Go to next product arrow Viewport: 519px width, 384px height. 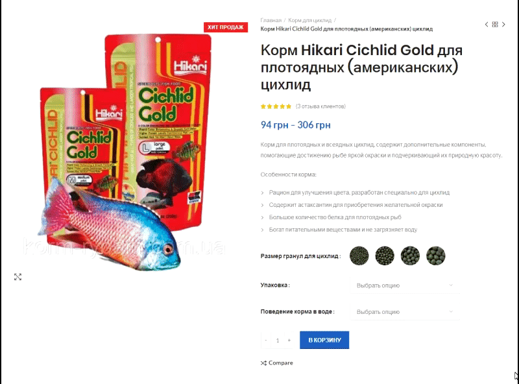[x=503, y=25]
